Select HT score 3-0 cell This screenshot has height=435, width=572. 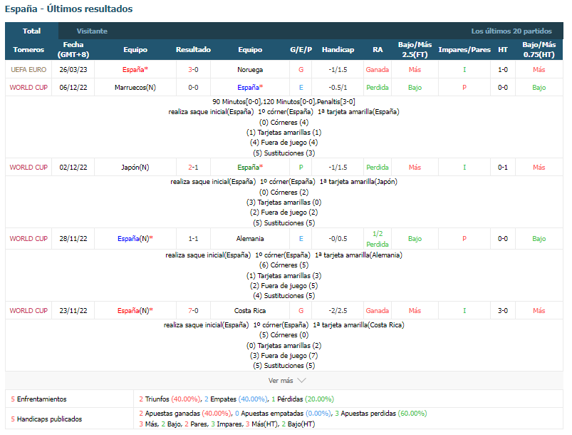(x=503, y=310)
